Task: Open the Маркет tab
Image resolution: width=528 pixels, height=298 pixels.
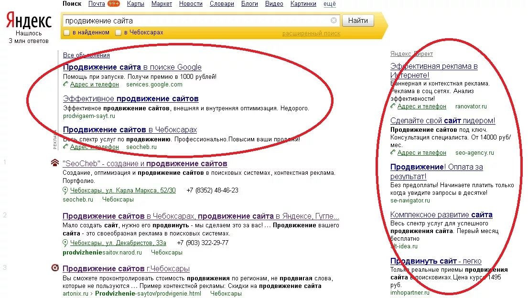Action: coord(162,4)
